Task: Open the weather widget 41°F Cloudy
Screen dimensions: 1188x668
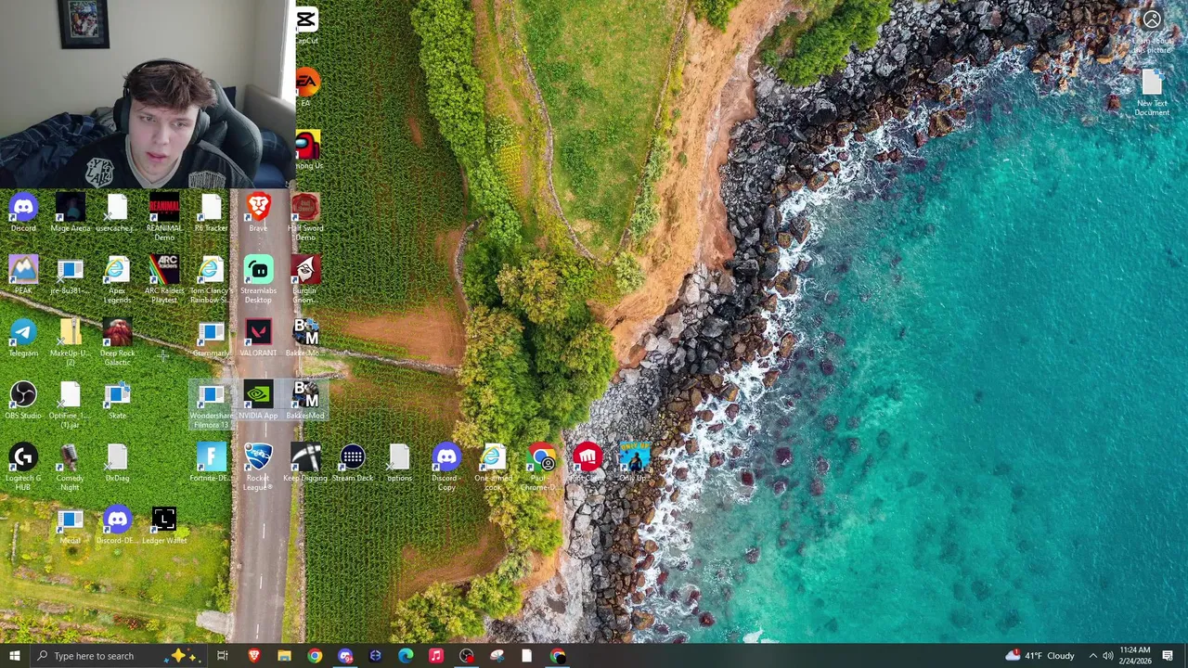Action: 1039,656
